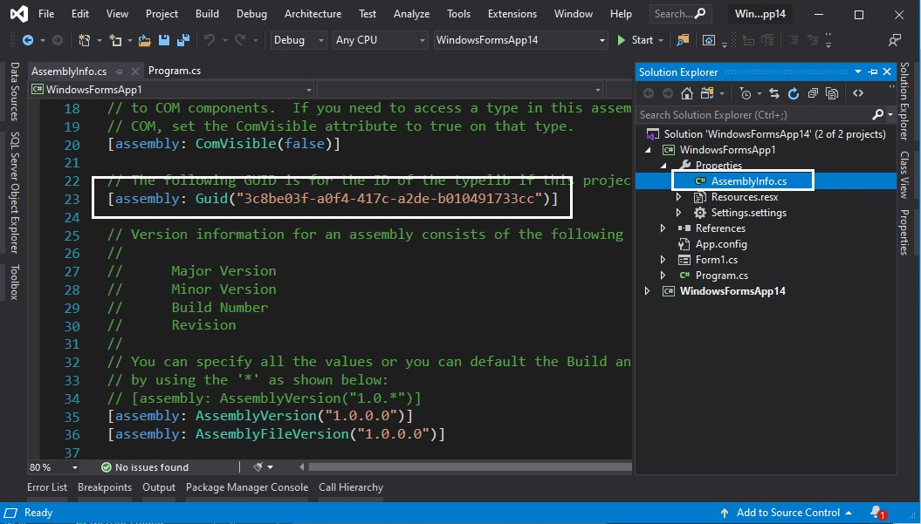
Task: Open the Analyze menu
Action: [411, 13]
